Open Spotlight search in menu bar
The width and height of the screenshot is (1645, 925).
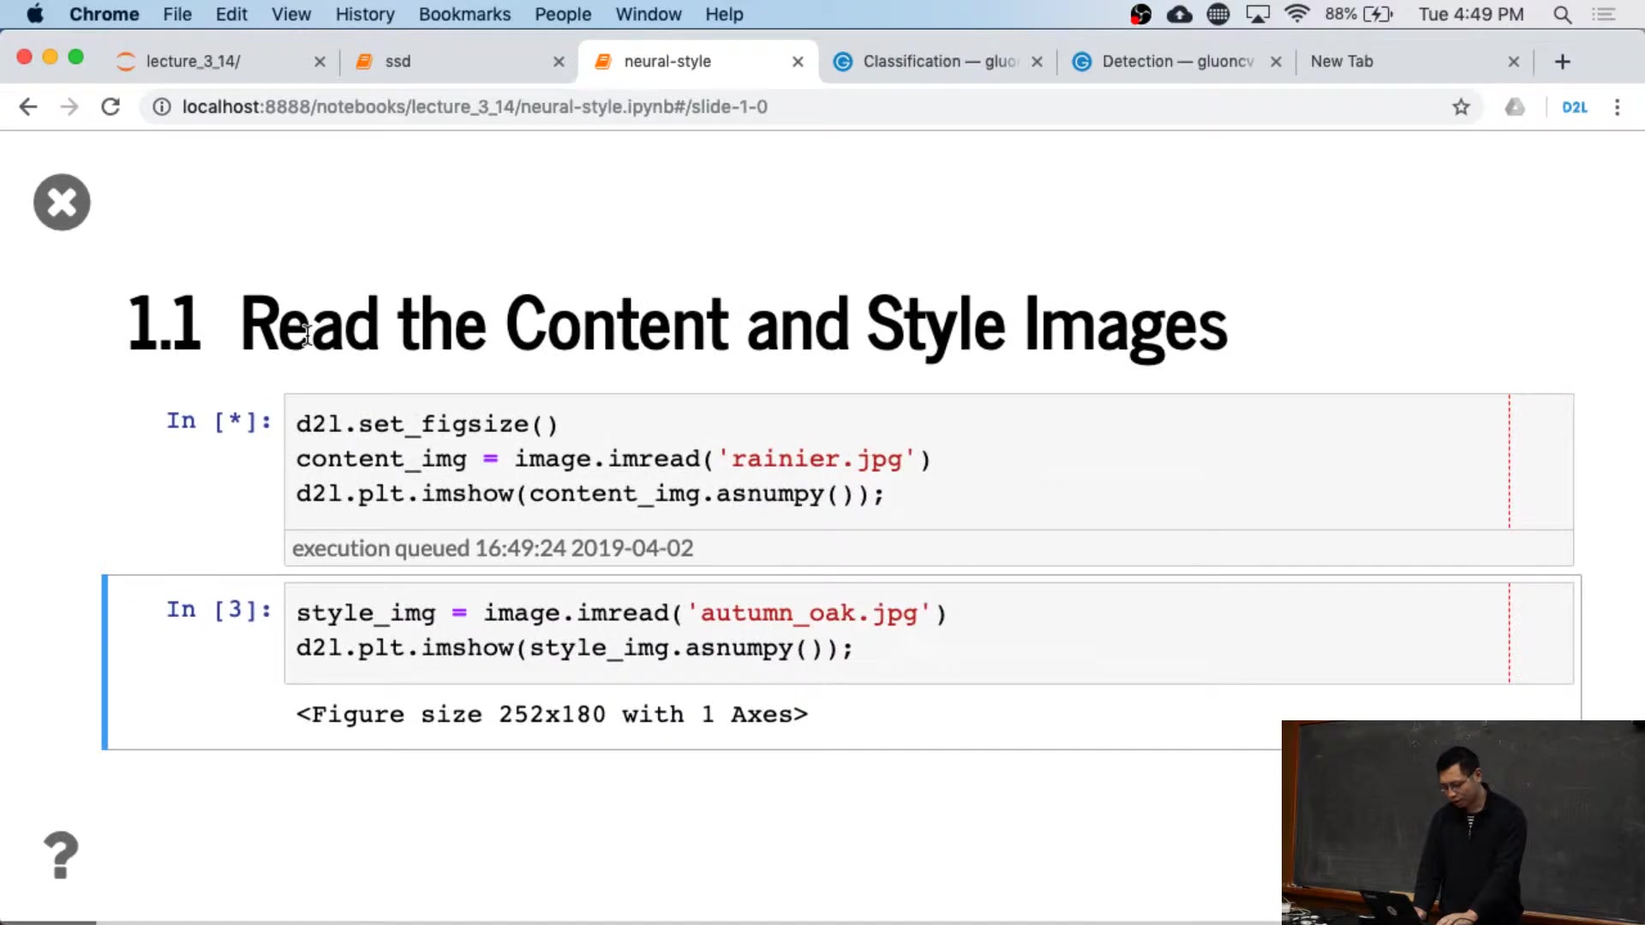[1562, 15]
